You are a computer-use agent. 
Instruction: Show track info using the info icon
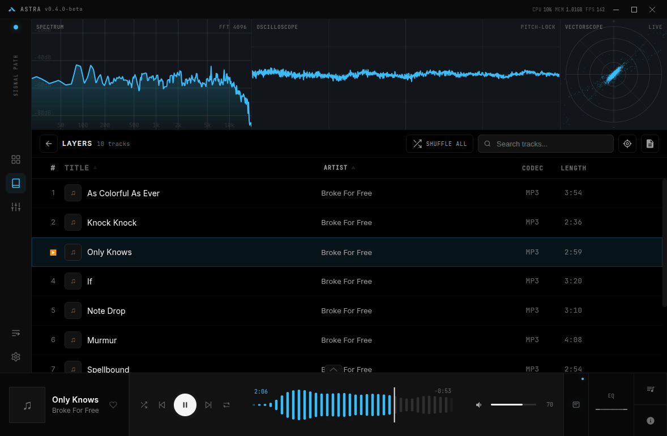click(650, 421)
